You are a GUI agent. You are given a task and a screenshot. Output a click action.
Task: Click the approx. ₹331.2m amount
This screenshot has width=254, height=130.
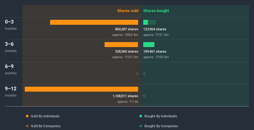pyautogui.click(x=125, y=57)
